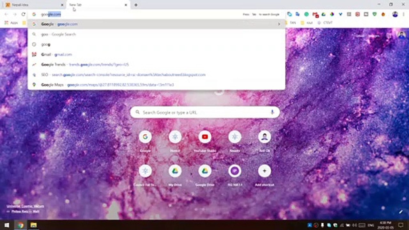Switch input language via ENG indicator
This screenshot has width=409, height=230.
[x=371, y=225]
